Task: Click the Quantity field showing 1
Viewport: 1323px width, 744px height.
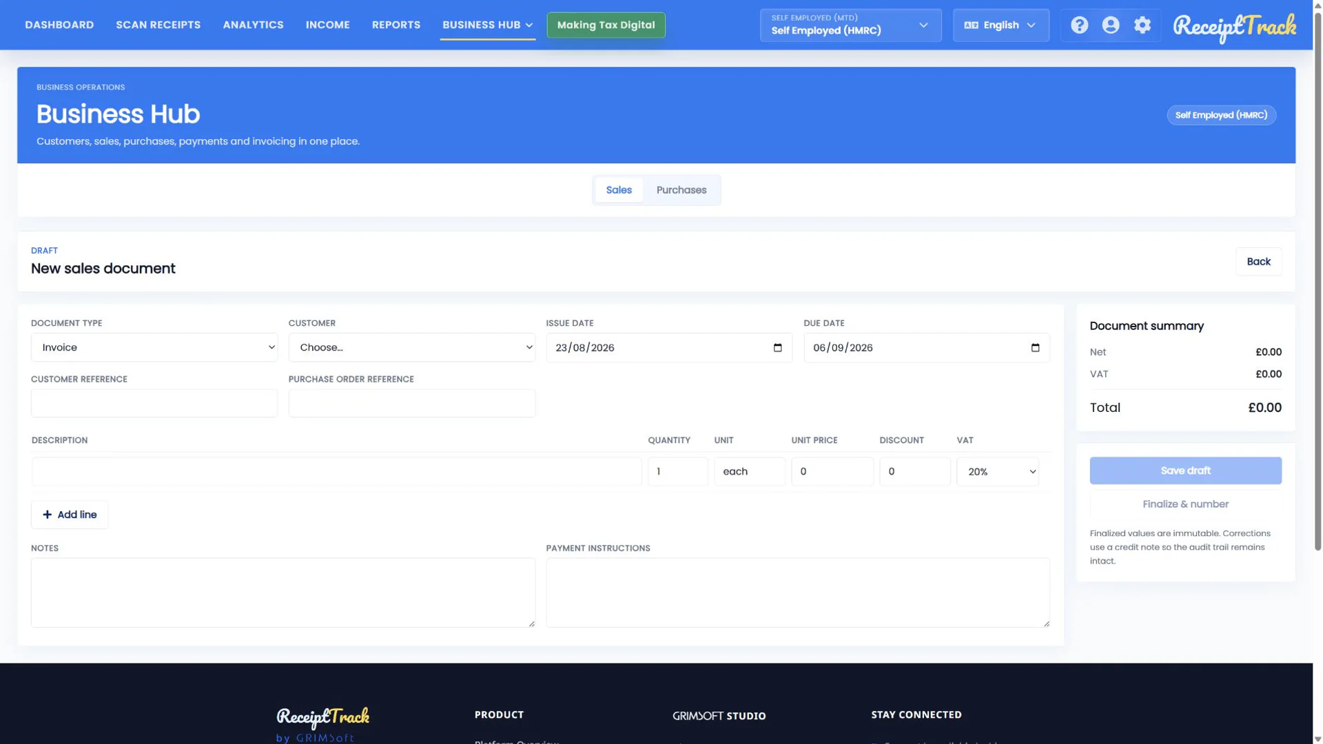Action: click(x=677, y=471)
